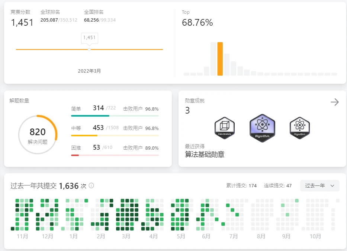Open badges list via the arrow icon
The height and width of the screenshot is (251, 347).
click(334, 102)
